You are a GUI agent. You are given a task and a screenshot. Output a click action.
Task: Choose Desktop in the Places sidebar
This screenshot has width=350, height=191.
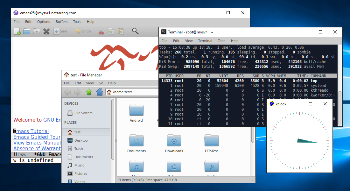point(81,140)
